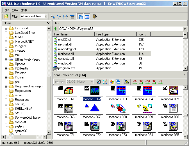Go up one folder level arrow
Viewport: 189px width, 146px height.
(x=55, y=29)
